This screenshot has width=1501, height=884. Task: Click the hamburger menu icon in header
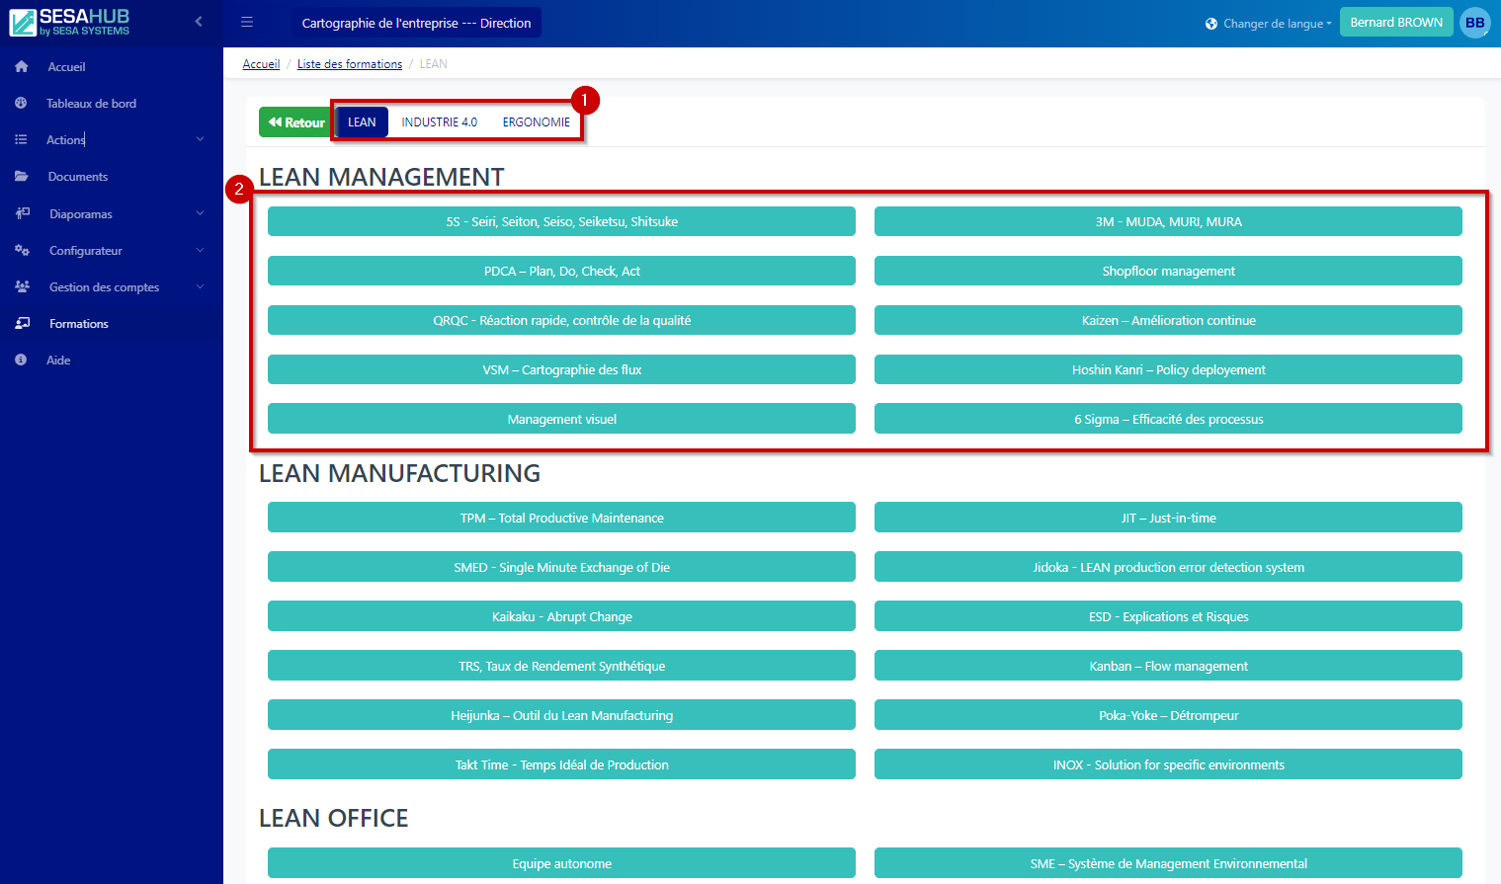pyautogui.click(x=247, y=22)
